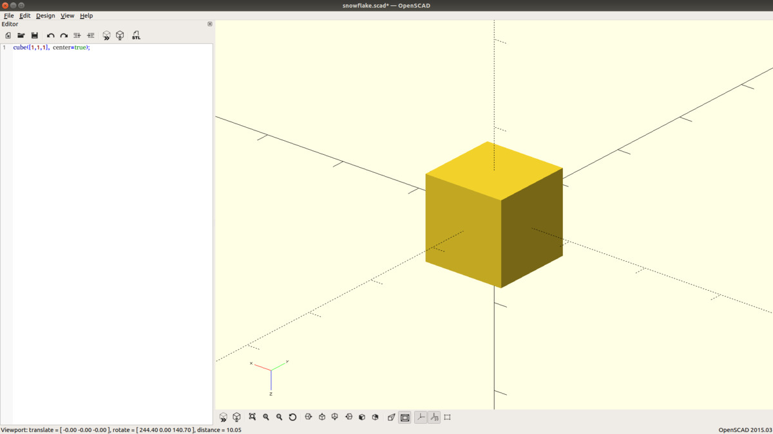Viewport: 773px width, 434px height.
Task: Click the yellow cube in the 3D view
Action: coord(494,215)
